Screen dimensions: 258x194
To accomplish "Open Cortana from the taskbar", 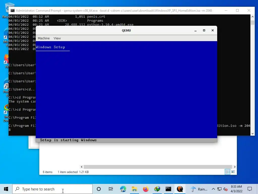I will click(99, 189).
